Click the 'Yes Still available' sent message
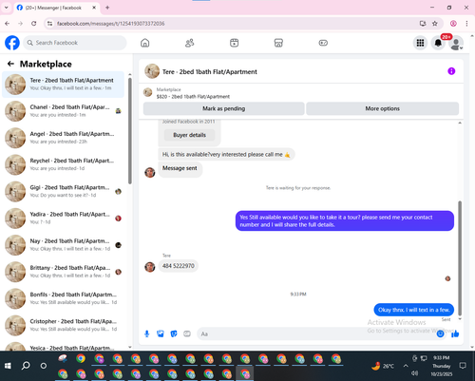Viewport: 475px width, 381px height. pyautogui.click(x=345, y=220)
